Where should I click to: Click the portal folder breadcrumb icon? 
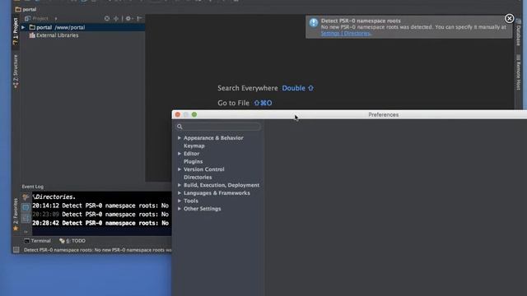(x=18, y=9)
